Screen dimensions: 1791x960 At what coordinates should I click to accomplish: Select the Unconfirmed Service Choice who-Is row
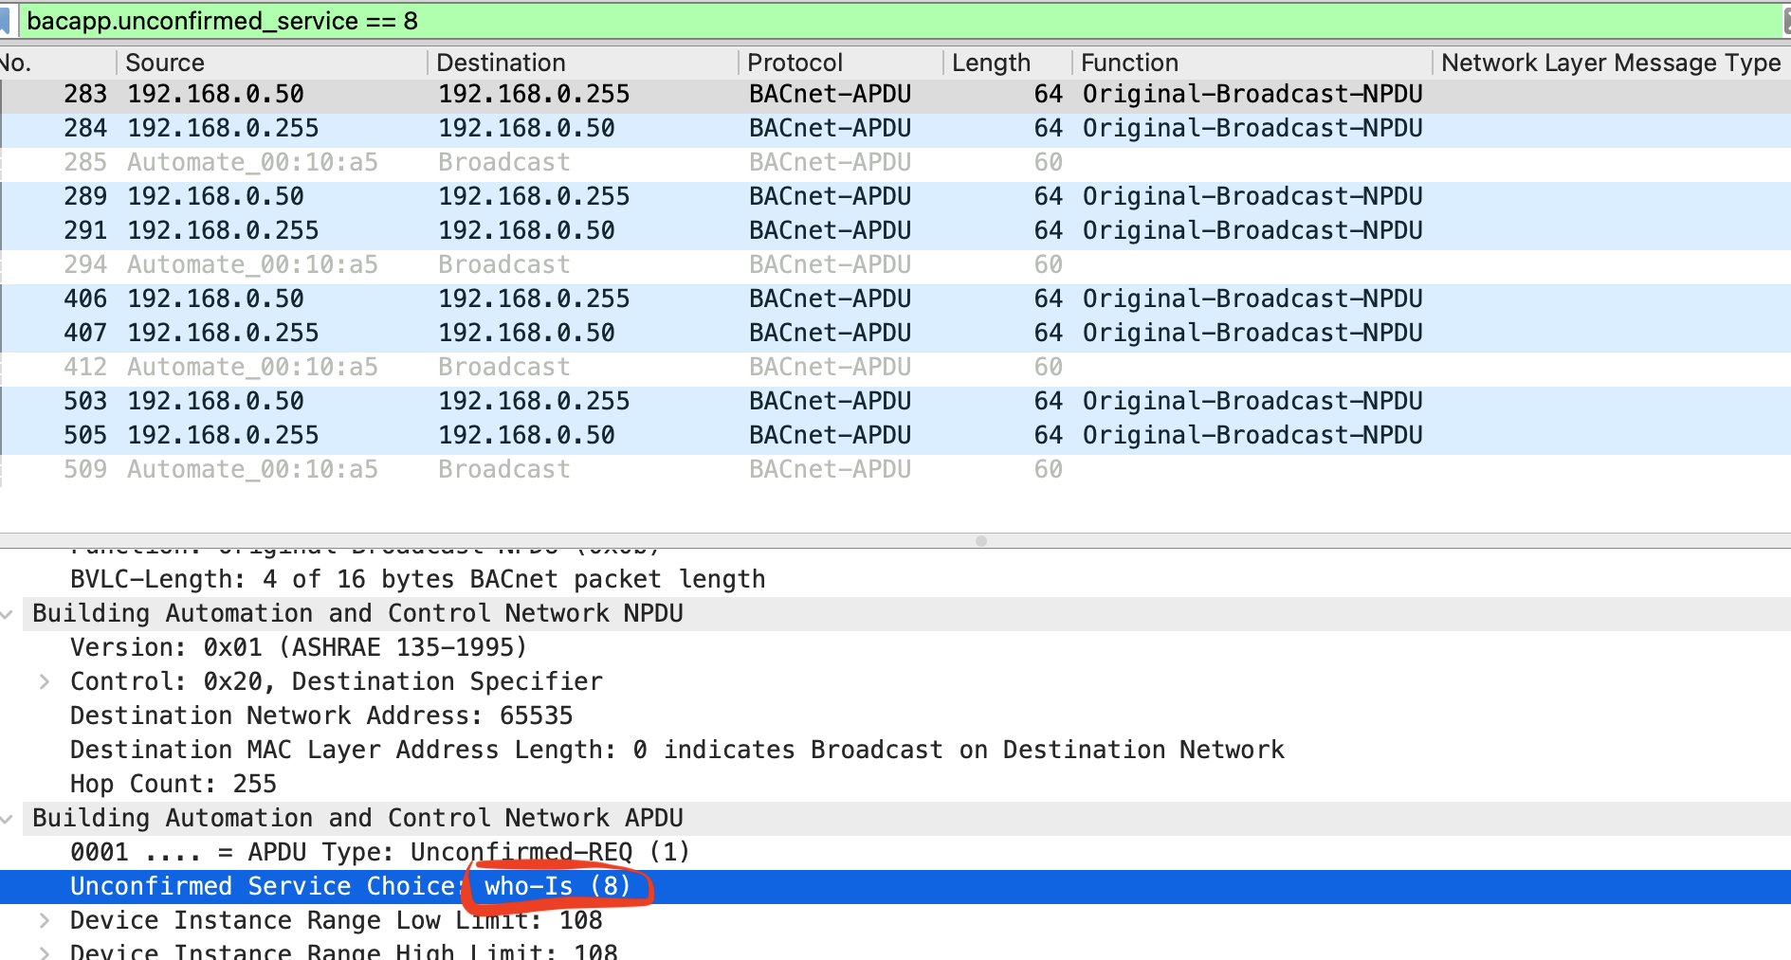click(x=284, y=885)
